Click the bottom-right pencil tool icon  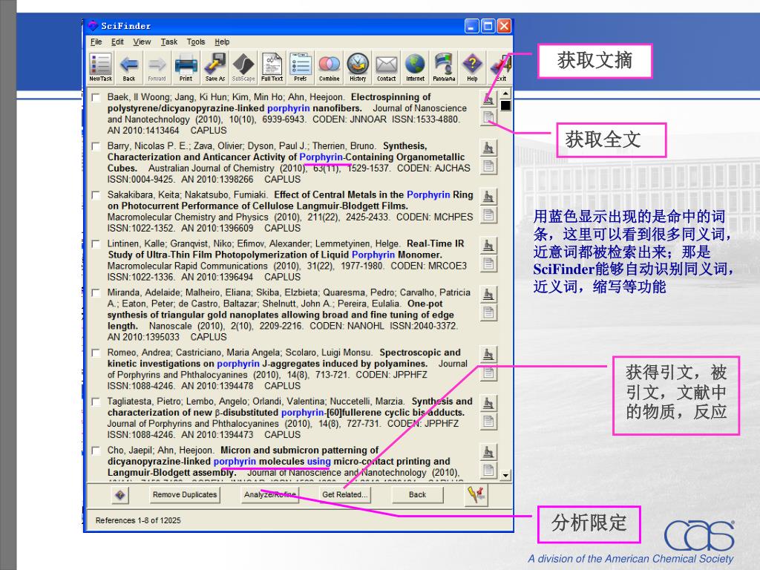[x=476, y=494]
